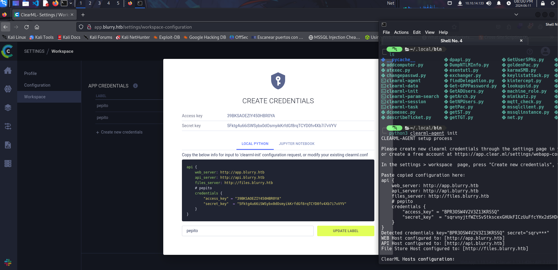Open a new Firefox tab

83,15
